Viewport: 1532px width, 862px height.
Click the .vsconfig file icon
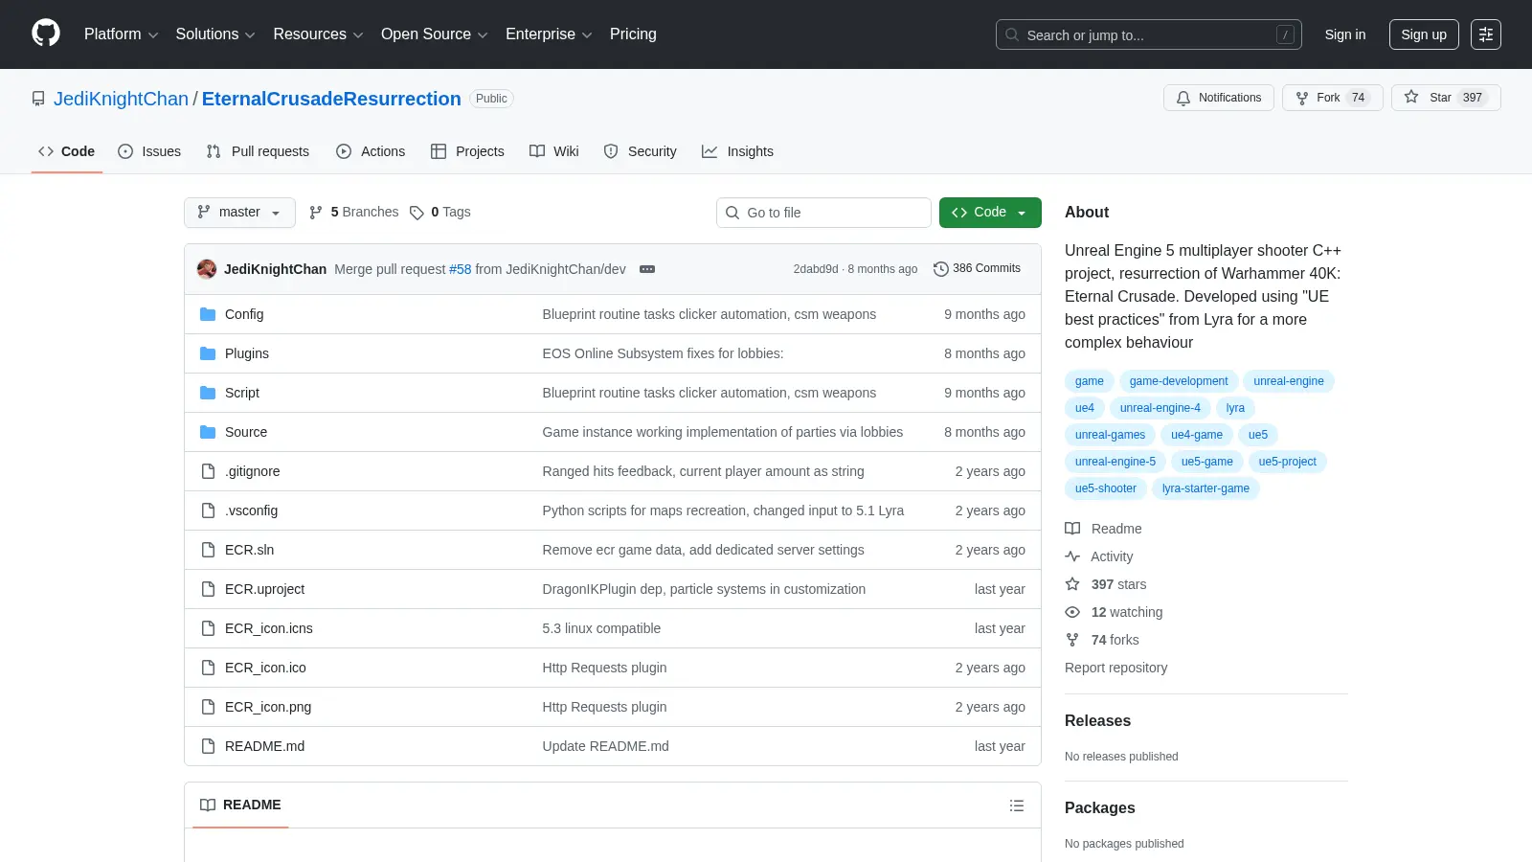click(208, 510)
